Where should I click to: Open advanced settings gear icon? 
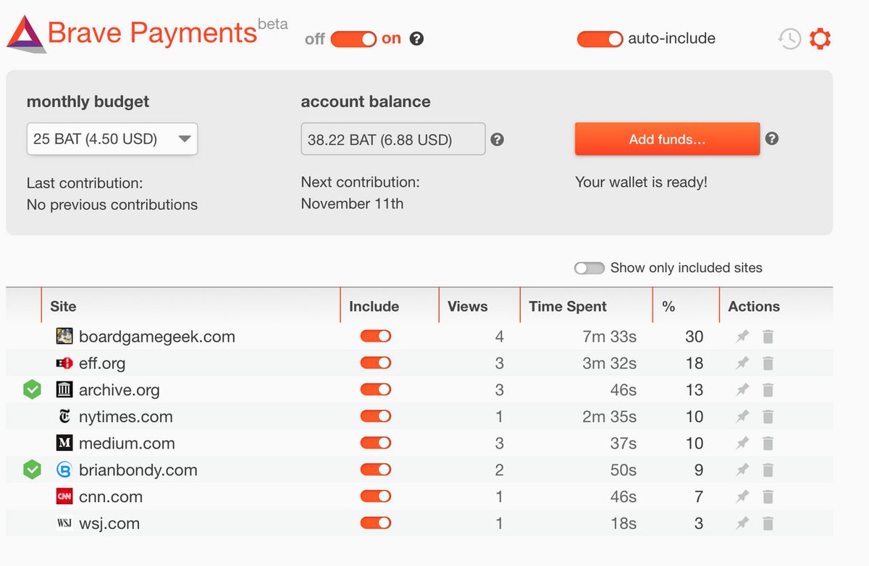pyautogui.click(x=820, y=38)
